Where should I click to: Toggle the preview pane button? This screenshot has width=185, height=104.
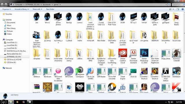click(178, 9)
